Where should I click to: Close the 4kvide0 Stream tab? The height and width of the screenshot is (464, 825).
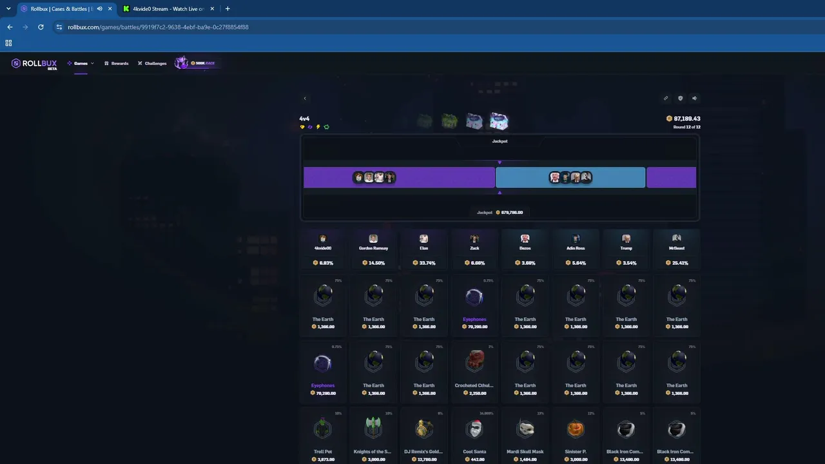point(213,9)
